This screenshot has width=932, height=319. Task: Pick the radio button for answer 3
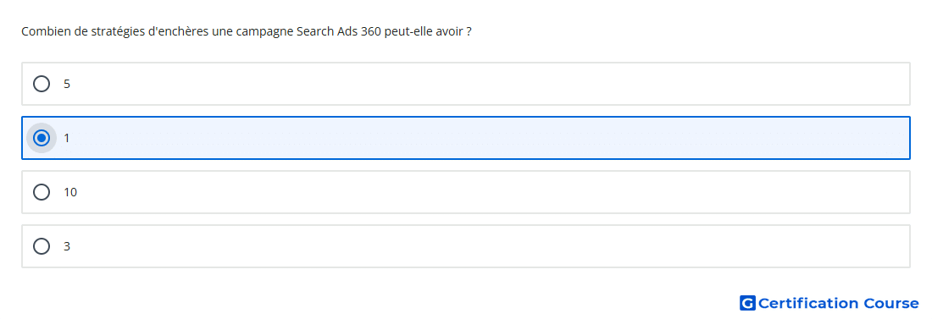42,246
